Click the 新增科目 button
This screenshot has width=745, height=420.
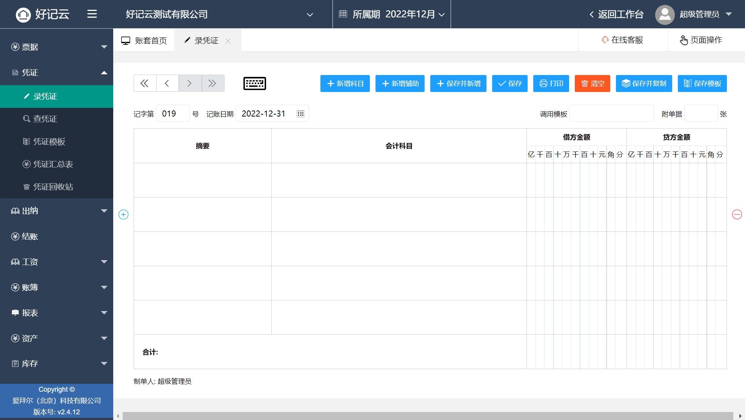[345, 83]
